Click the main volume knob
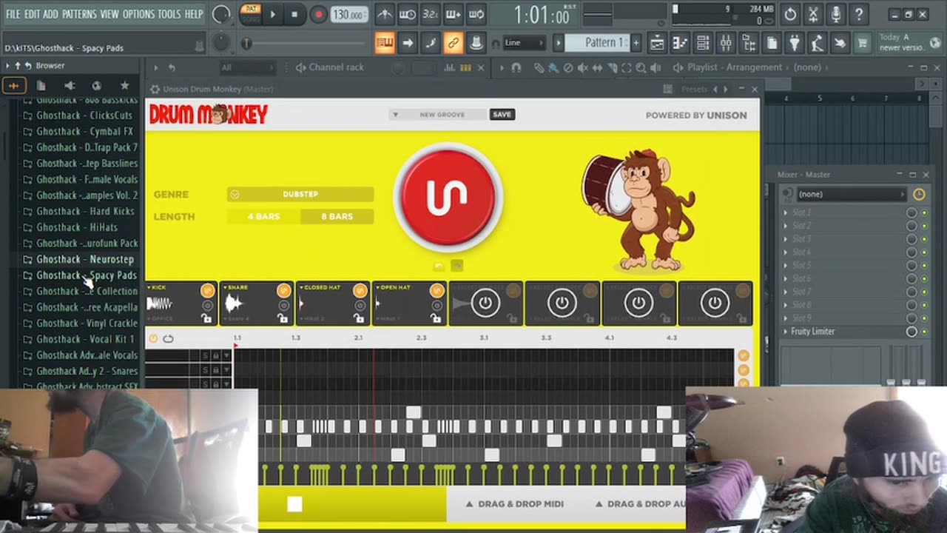This screenshot has width=947, height=533. click(x=220, y=14)
